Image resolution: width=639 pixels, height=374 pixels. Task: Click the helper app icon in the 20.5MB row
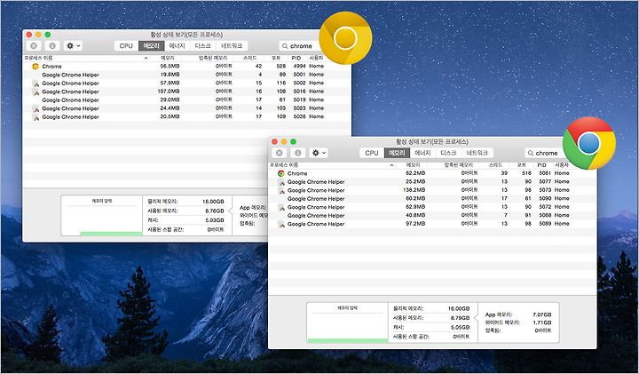pos(35,117)
